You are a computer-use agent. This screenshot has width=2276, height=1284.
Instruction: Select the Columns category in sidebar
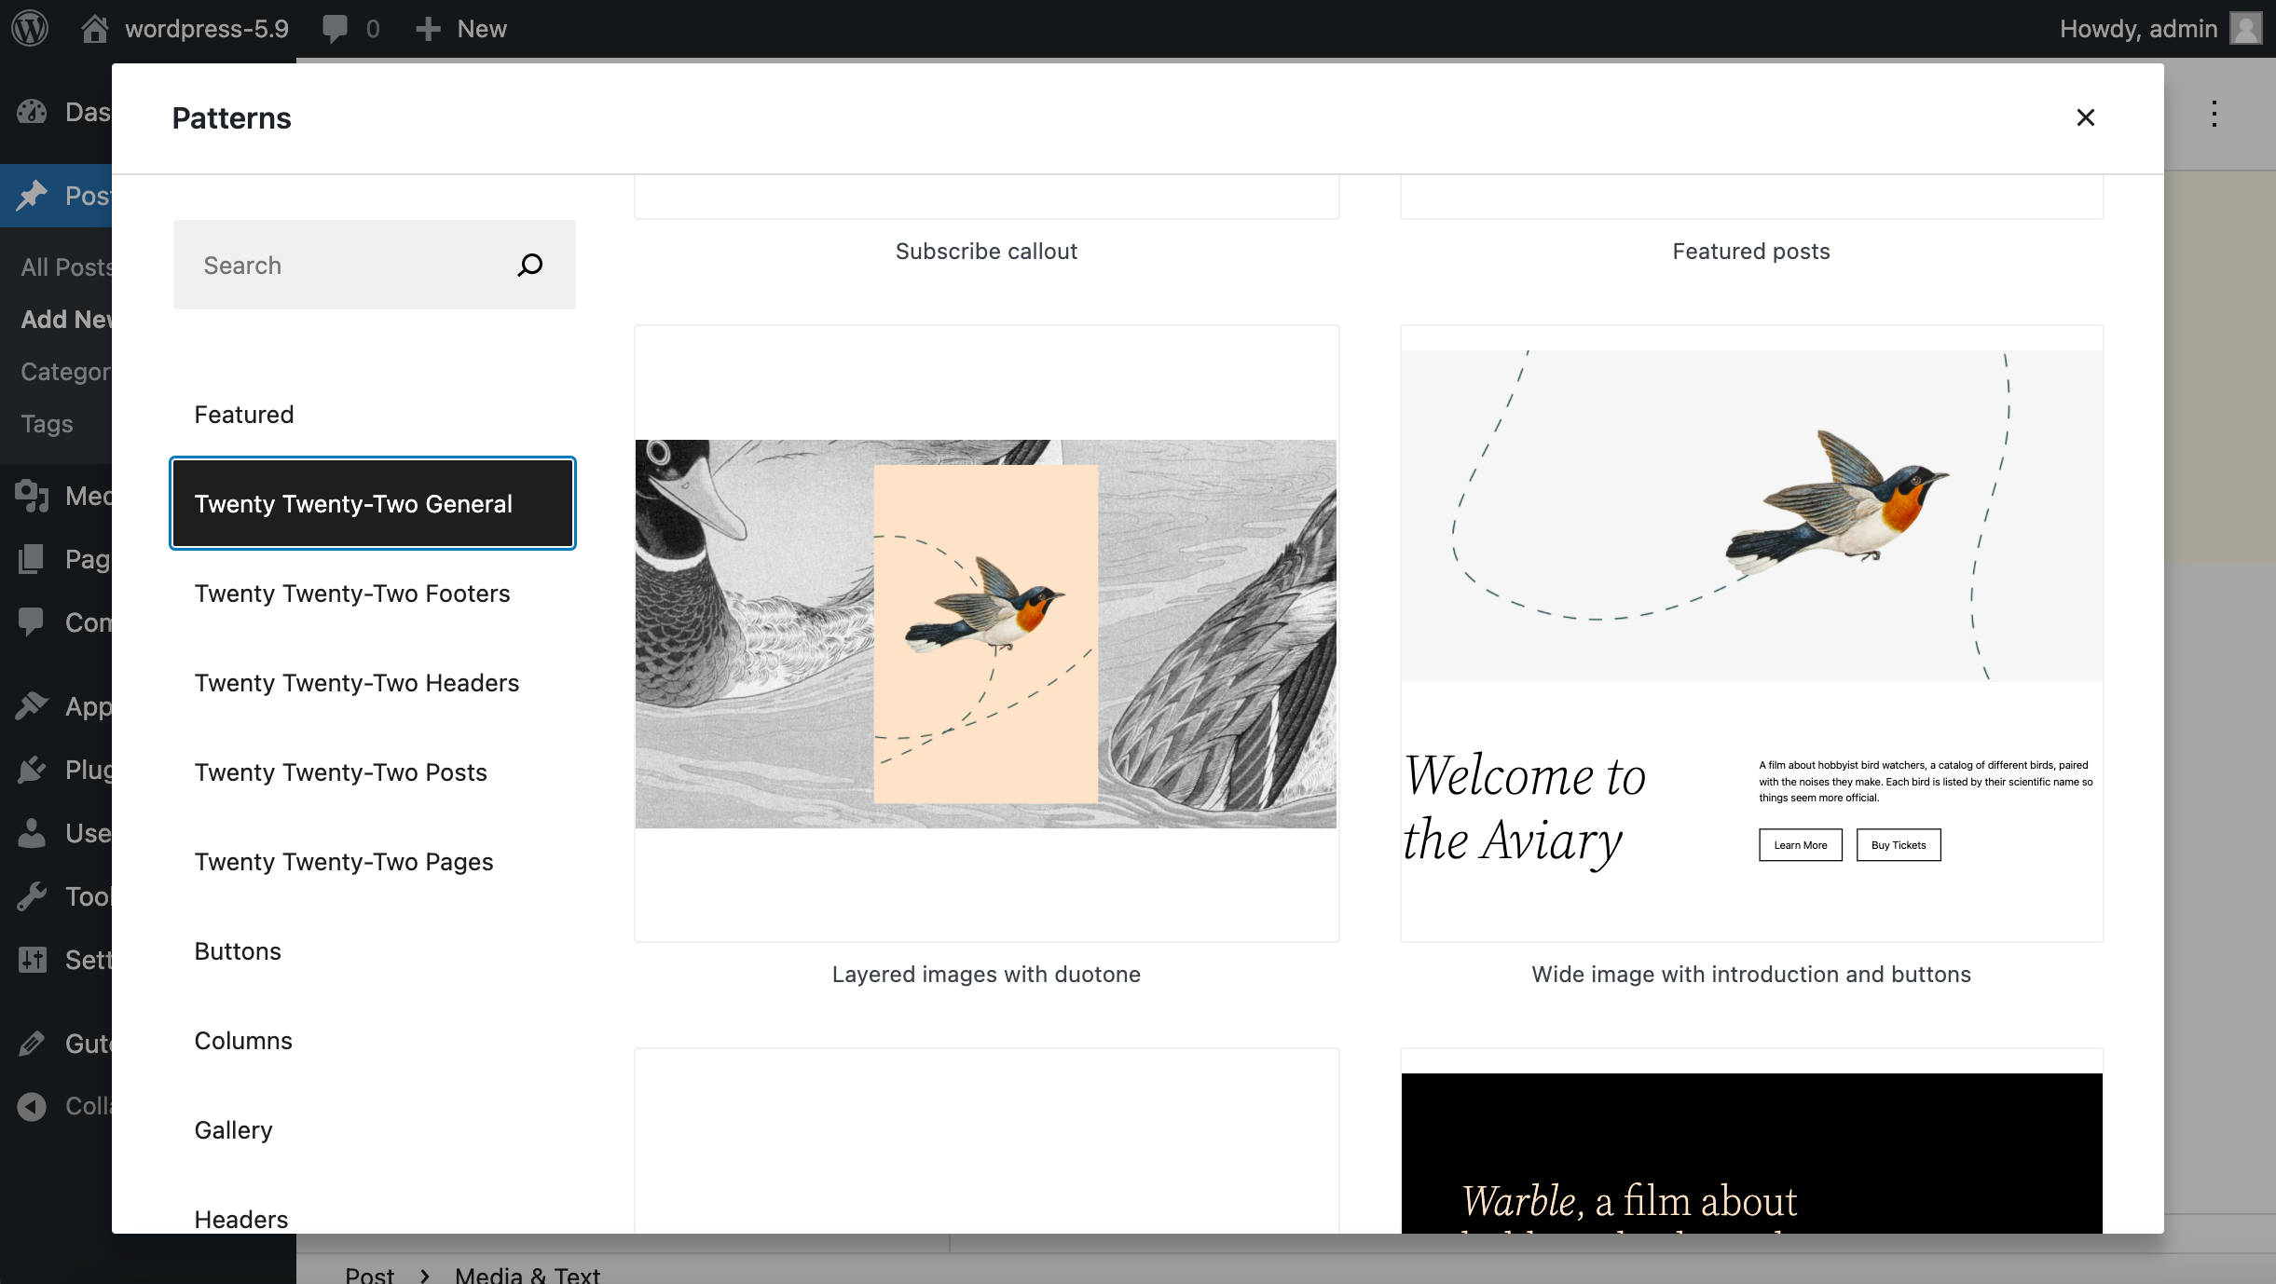pos(242,1039)
